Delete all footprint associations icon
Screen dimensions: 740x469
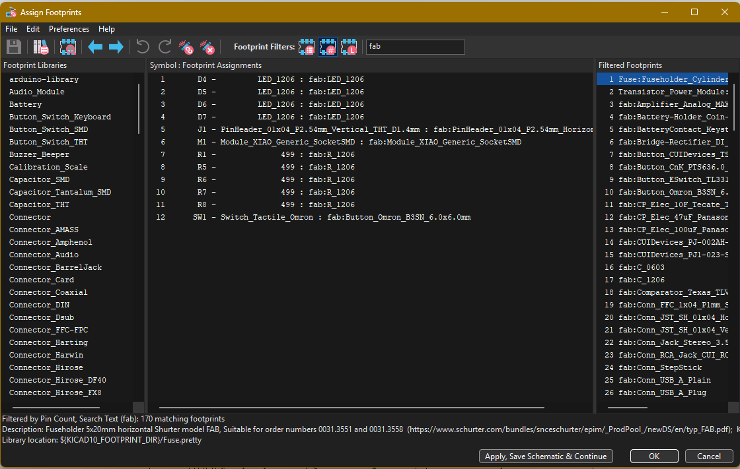click(x=207, y=47)
